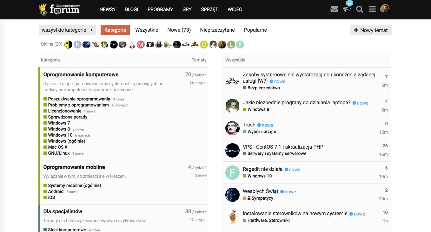Open BLOGI in top navigation
This screenshot has width=431, height=232.
131,10
